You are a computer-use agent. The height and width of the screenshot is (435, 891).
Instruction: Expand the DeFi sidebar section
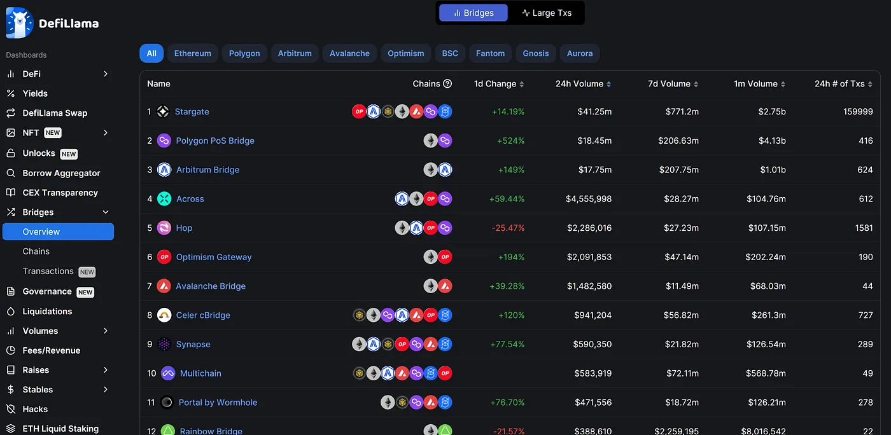point(106,74)
